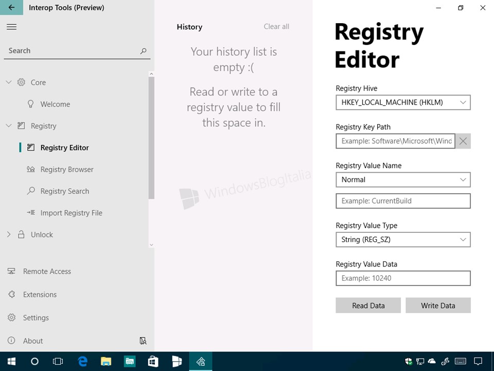Screen dimensions: 494x371
Task: Click the Import Registry File icon
Action: pos(31,213)
